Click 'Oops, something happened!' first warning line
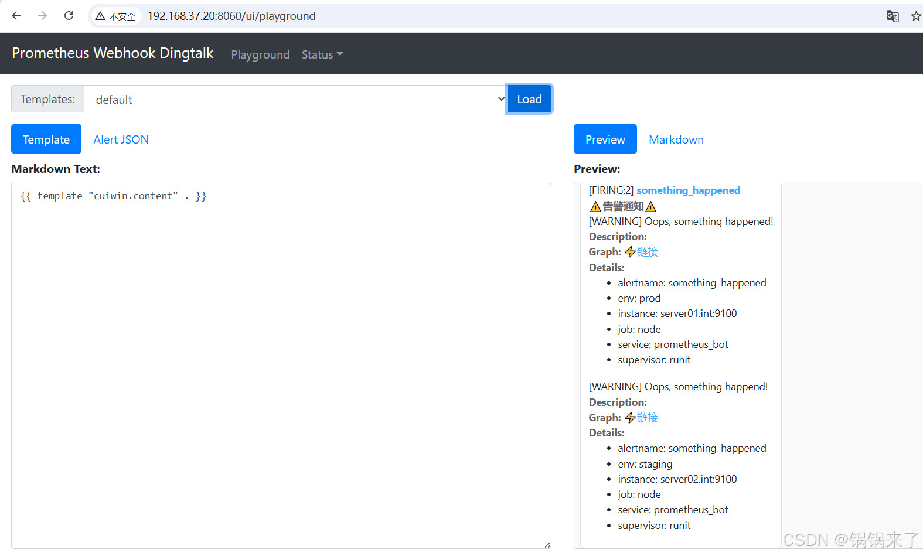This screenshot has height=556, width=923. point(709,221)
